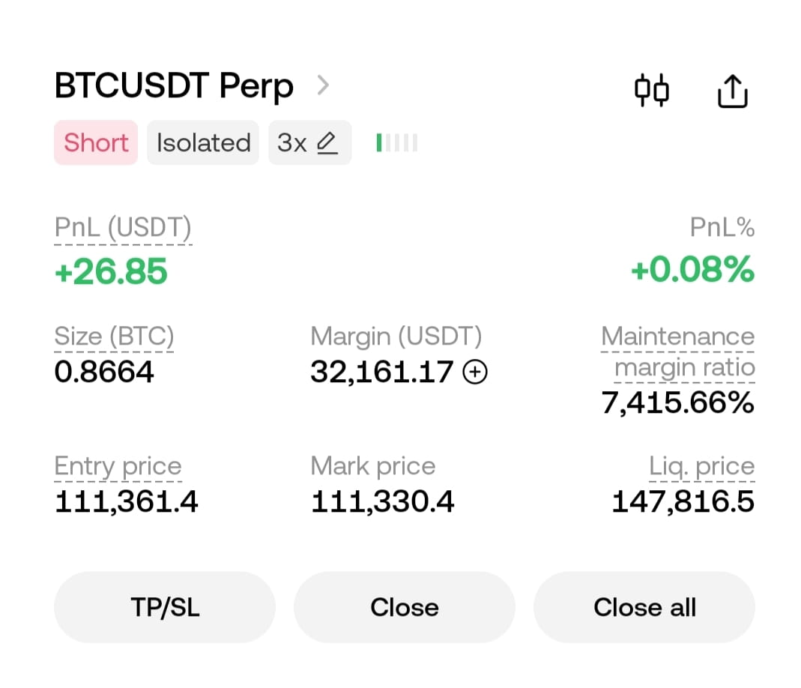
Task: Show Liq. price label info
Action: tap(701, 466)
